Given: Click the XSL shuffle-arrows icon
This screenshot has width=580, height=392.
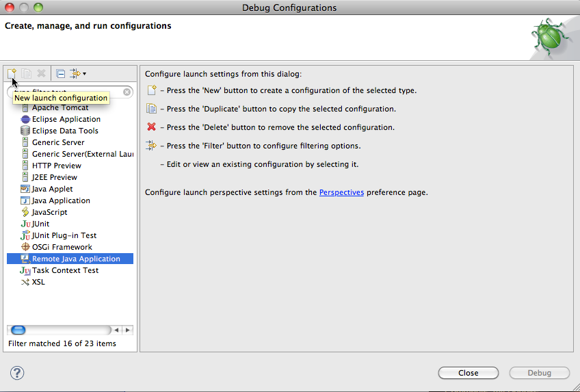Looking at the screenshot, I should 25,282.
